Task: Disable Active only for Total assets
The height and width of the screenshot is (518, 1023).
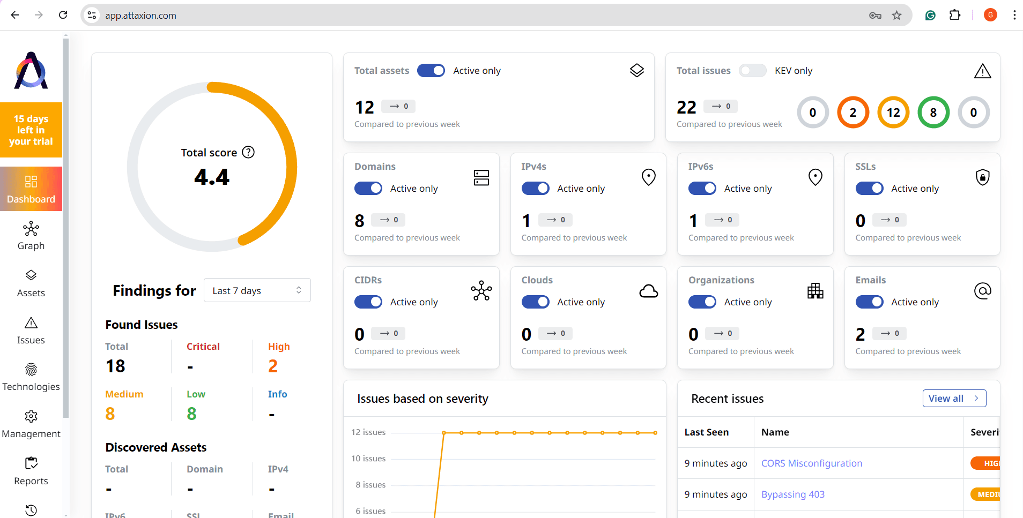Action: [431, 71]
